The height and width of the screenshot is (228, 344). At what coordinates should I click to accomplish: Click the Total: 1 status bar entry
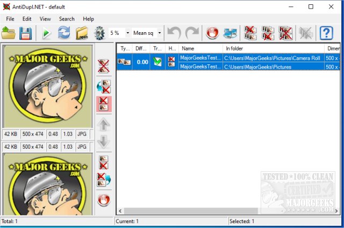[10, 221]
